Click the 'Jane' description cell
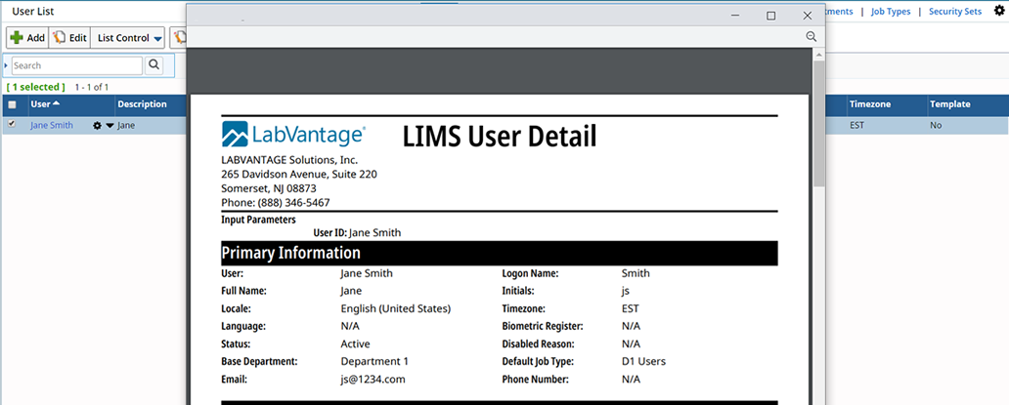The width and height of the screenshot is (1009, 405). [x=126, y=125]
